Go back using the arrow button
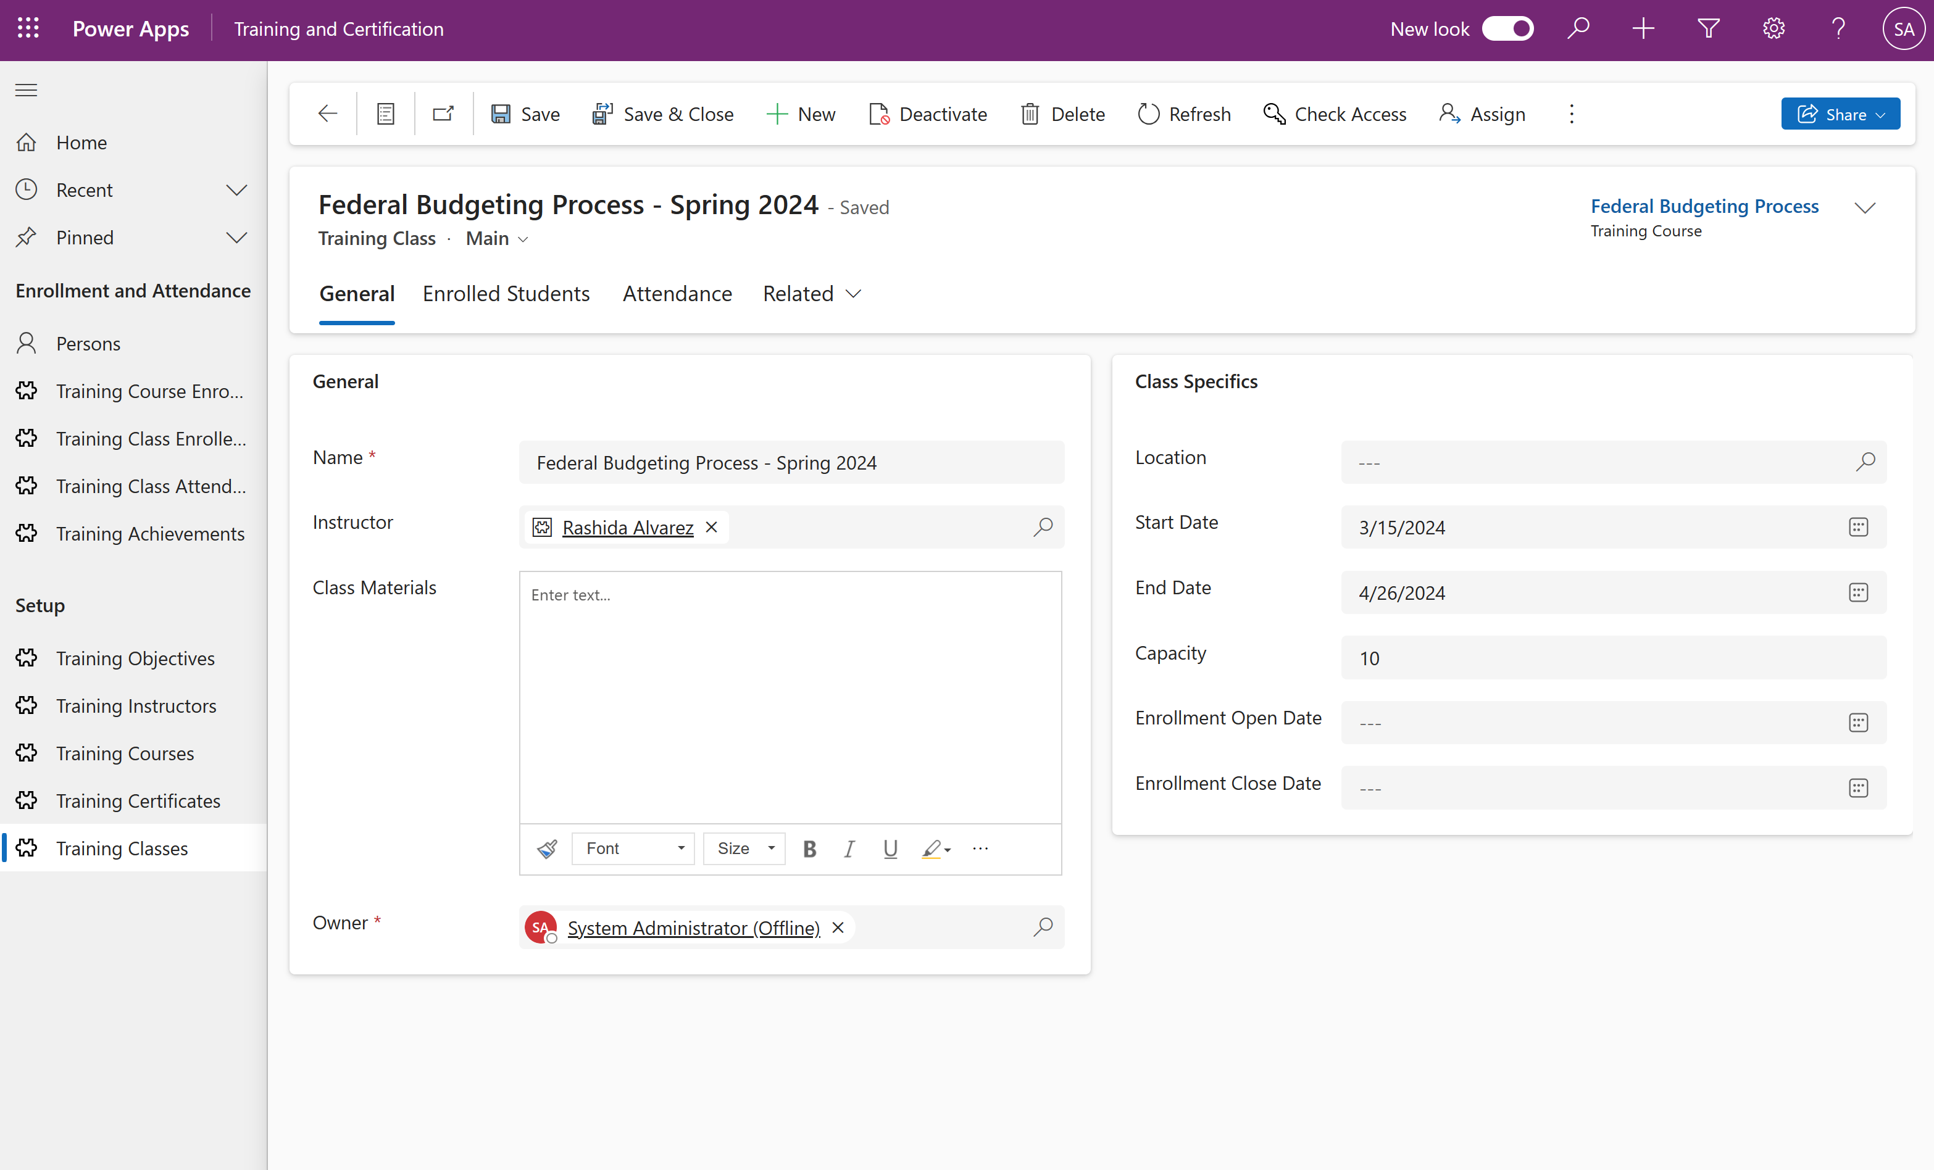 327,114
